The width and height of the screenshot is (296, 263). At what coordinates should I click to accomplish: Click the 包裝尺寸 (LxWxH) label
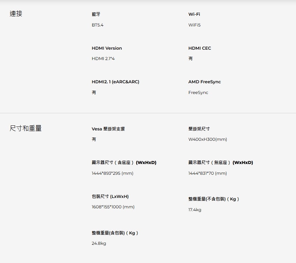(x=110, y=197)
